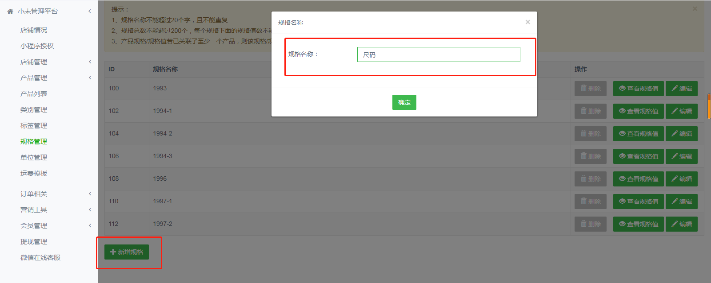Viewport: 711px width, 283px height.
Task: Expand the 营销工具 submenu arrow
Action: click(x=90, y=210)
